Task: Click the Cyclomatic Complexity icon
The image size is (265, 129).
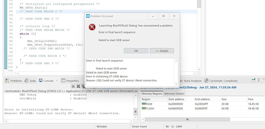Action: point(206,81)
